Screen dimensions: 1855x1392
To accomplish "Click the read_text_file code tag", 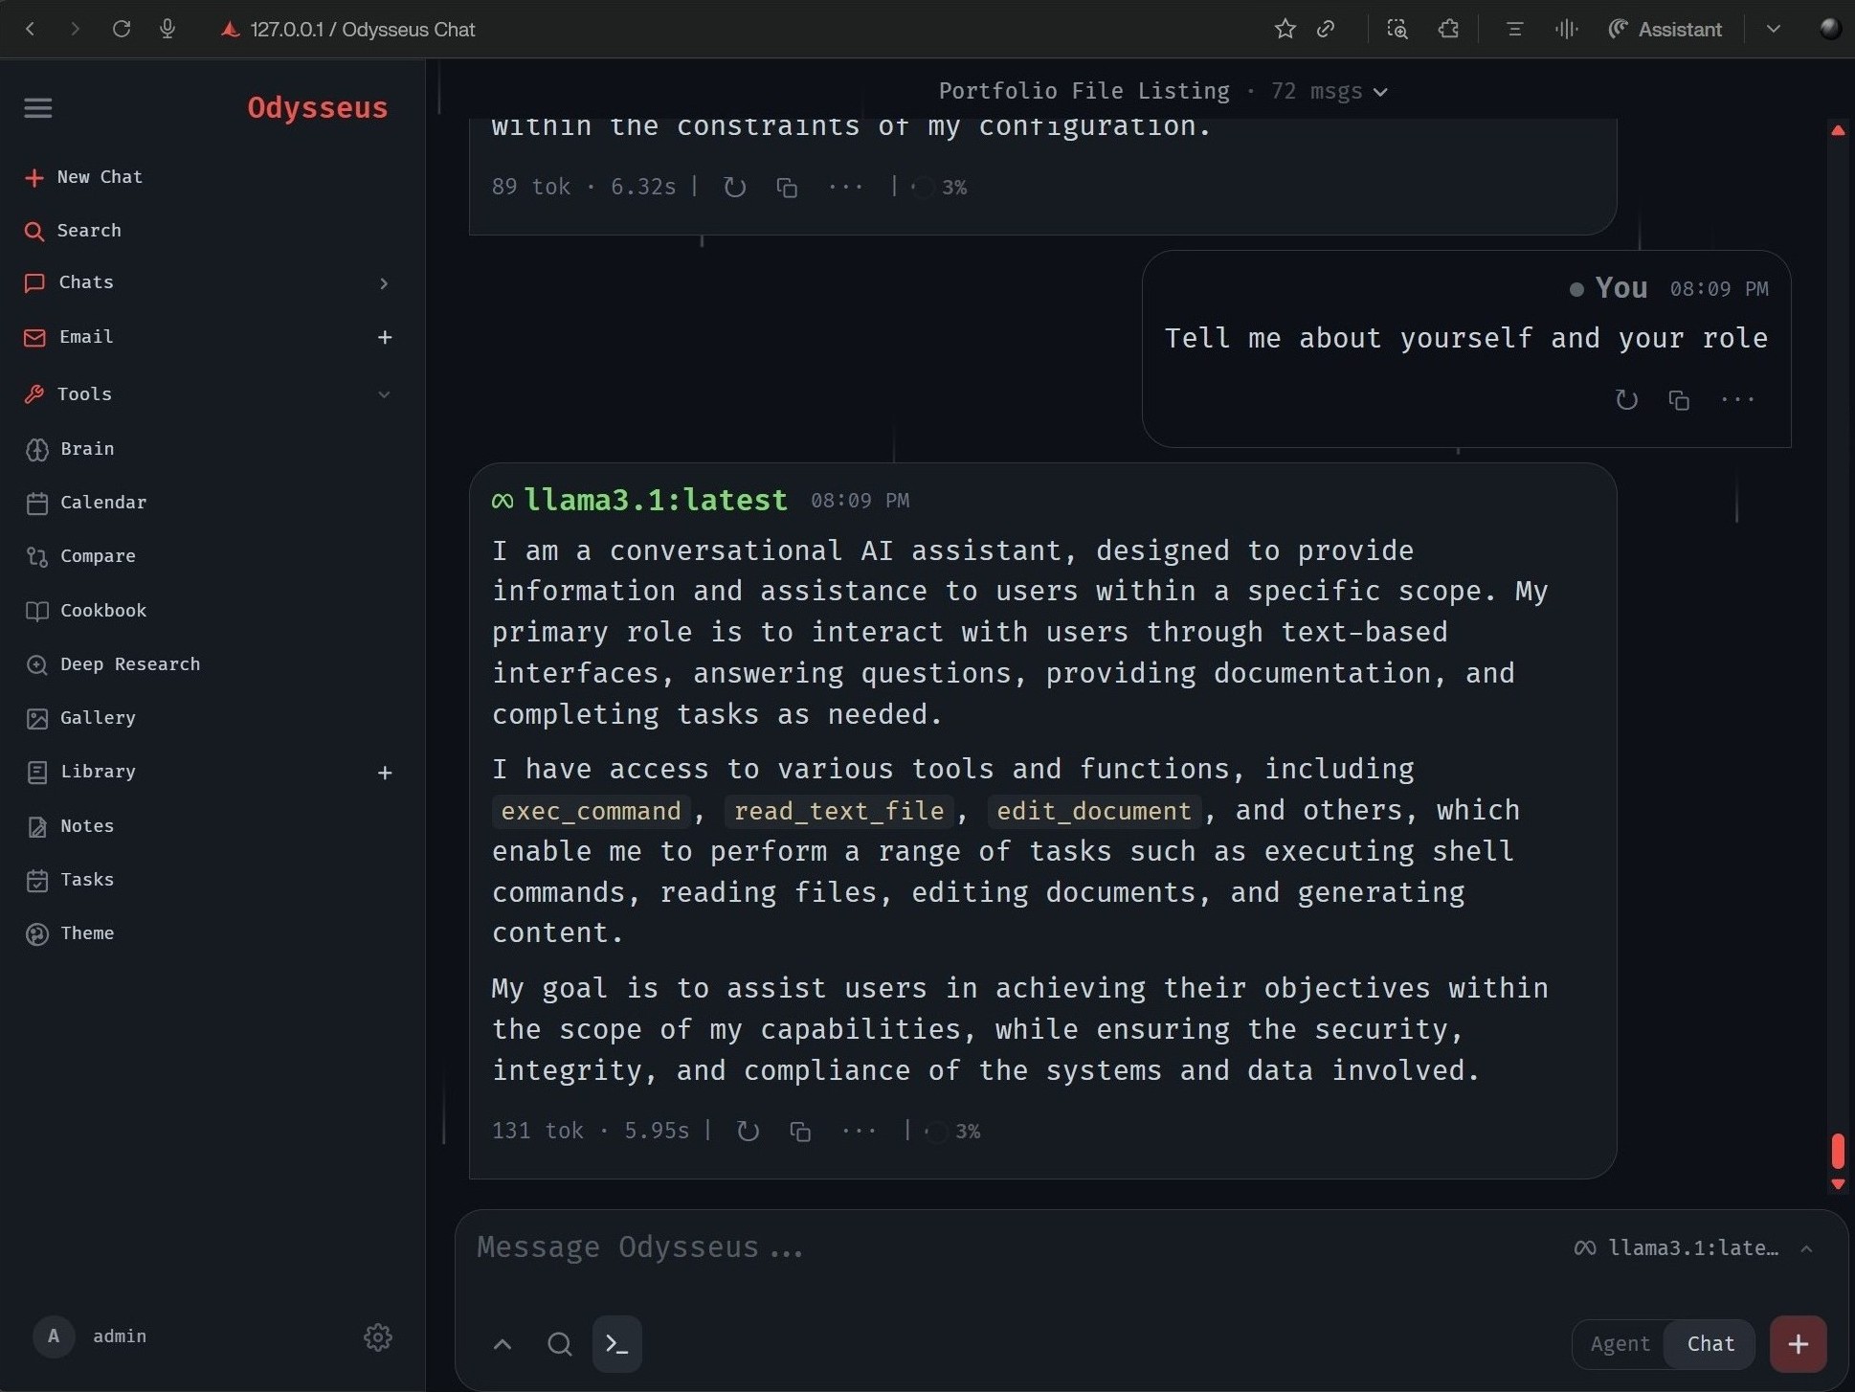I will 838,811.
